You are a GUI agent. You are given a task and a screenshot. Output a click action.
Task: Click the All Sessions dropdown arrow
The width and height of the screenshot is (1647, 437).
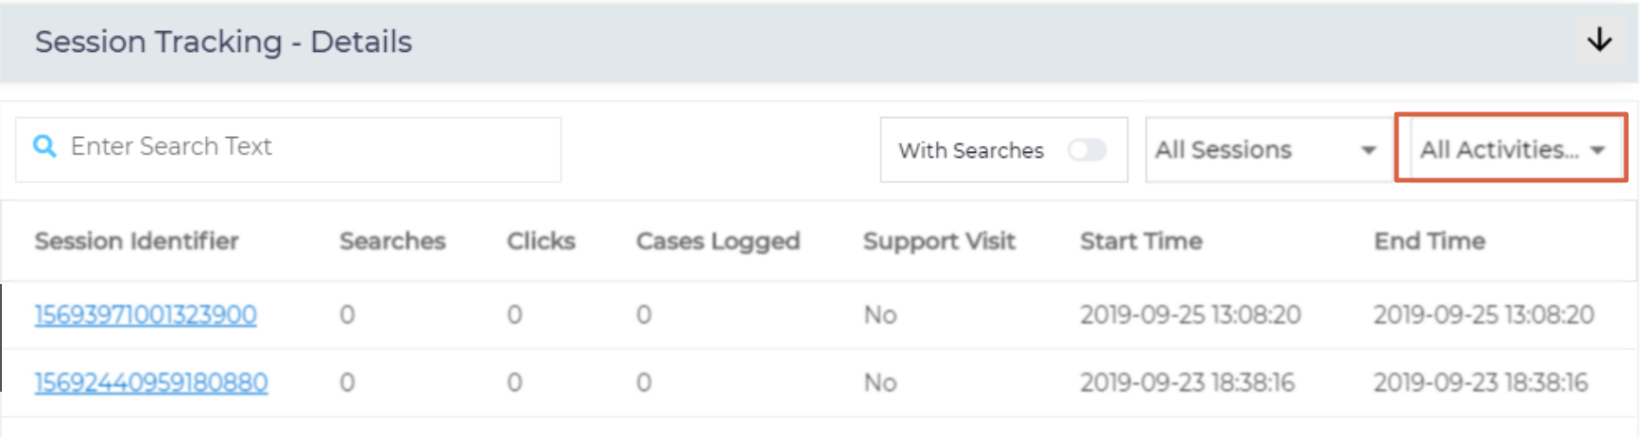click(1367, 150)
